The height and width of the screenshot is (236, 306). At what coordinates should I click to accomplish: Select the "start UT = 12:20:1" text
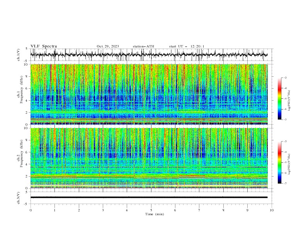(187, 46)
